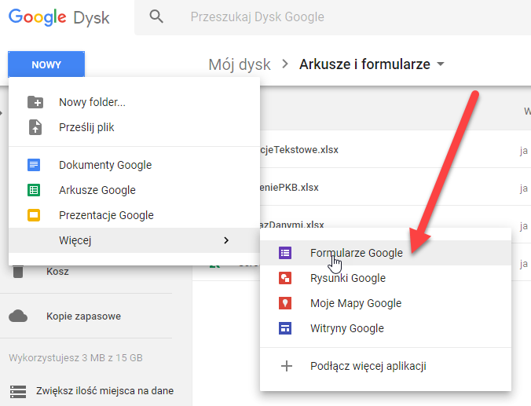Expand the sidebar tree arrow at the left edge
The height and width of the screenshot is (406, 531).
(2, 113)
